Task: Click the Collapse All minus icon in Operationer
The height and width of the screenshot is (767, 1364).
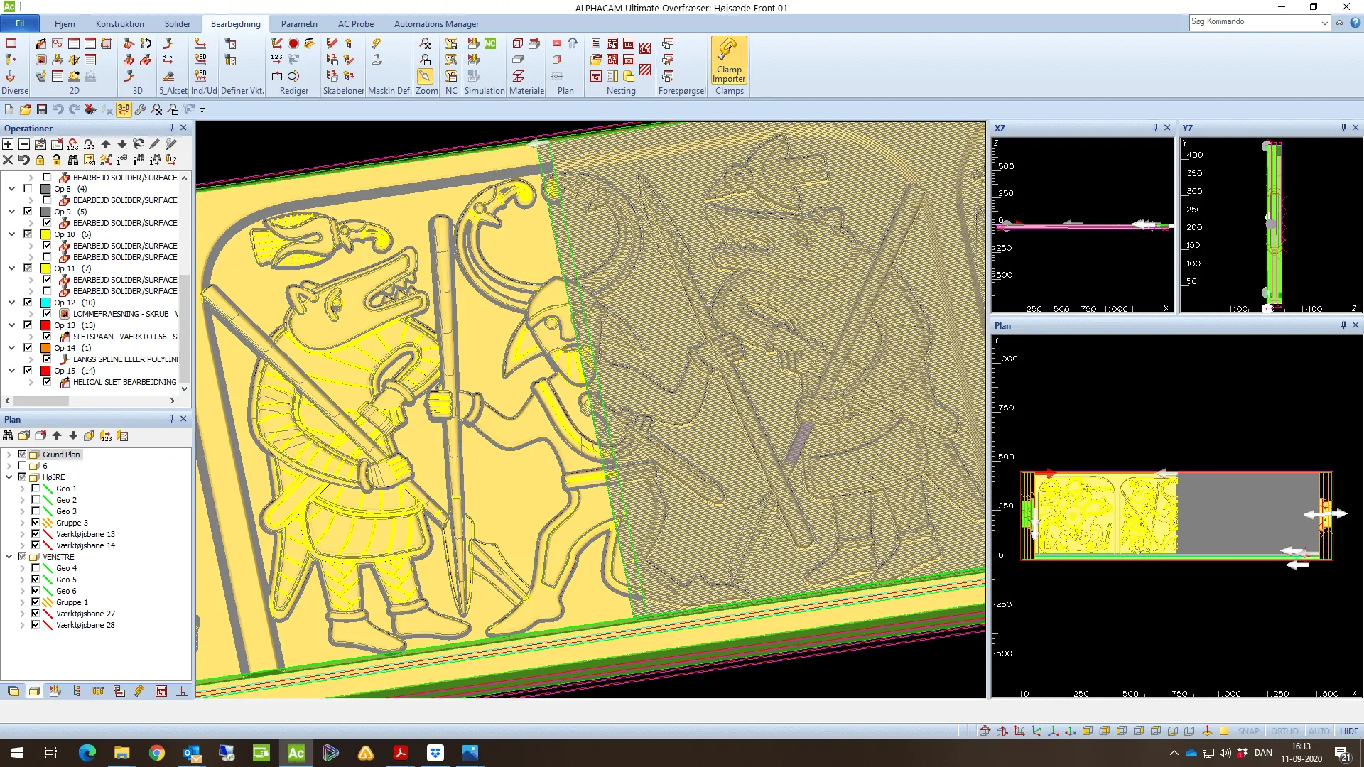Action: click(23, 144)
